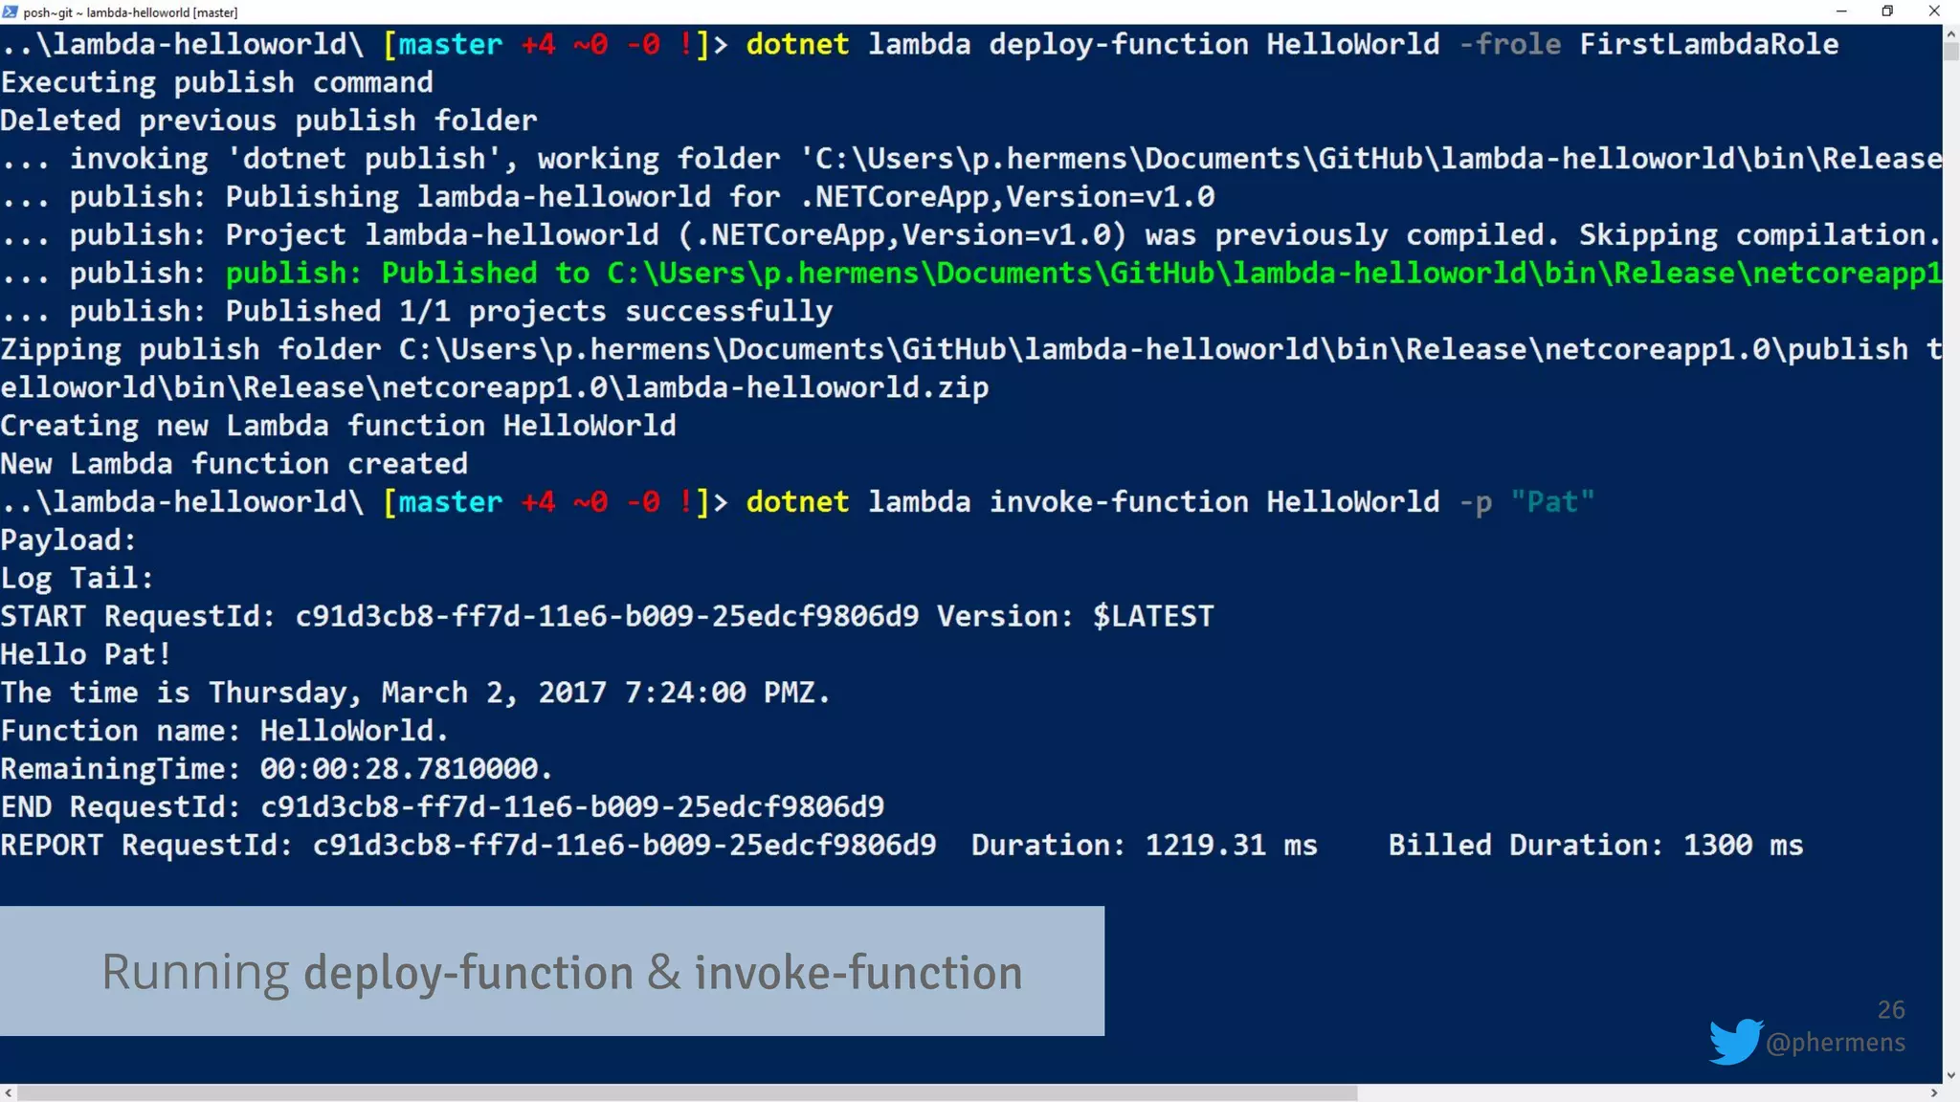The height and width of the screenshot is (1102, 1960).
Task: Click the horizontal scrollbar right arrow
Action: (1934, 1092)
